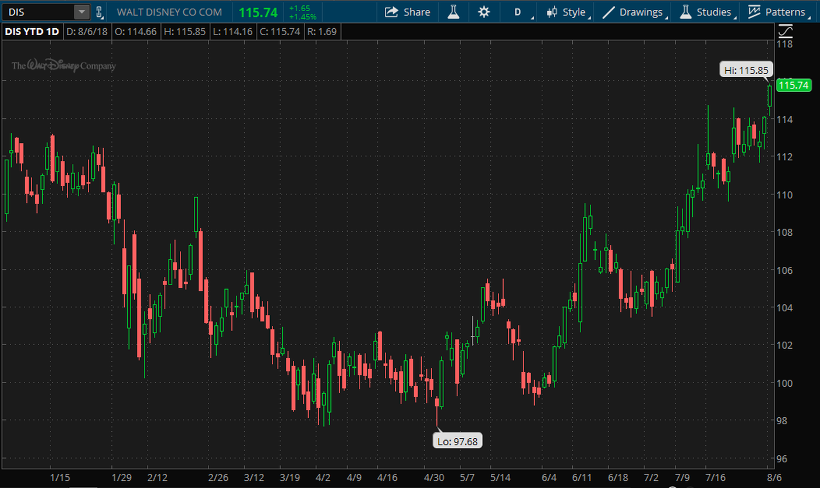The height and width of the screenshot is (488, 820).
Task: Click the D: 8/6/18 date readout
Action: point(87,32)
